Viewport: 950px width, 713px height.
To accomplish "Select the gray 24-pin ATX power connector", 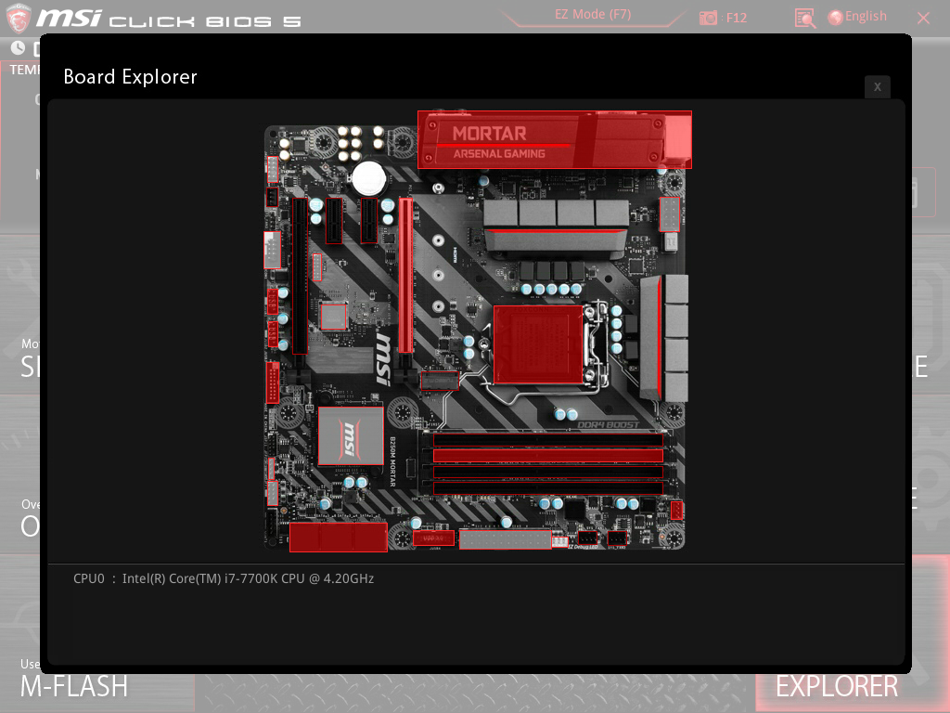I will [505, 538].
